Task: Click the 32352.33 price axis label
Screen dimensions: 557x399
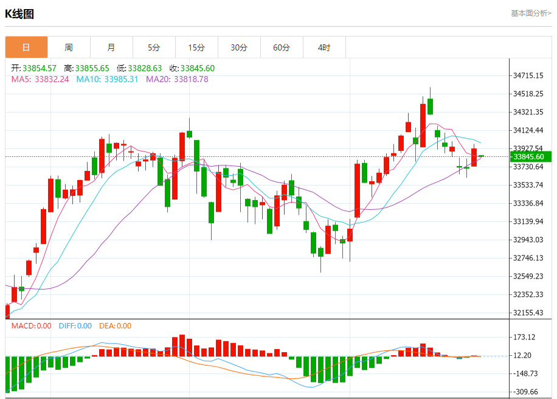Action: [528, 294]
